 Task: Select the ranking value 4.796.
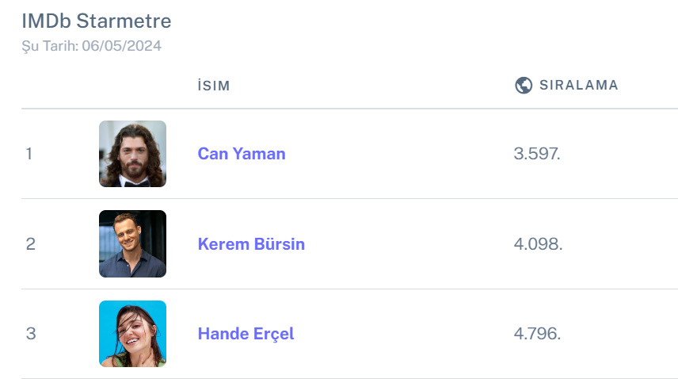pyautogui.click(x=537, y=334)
